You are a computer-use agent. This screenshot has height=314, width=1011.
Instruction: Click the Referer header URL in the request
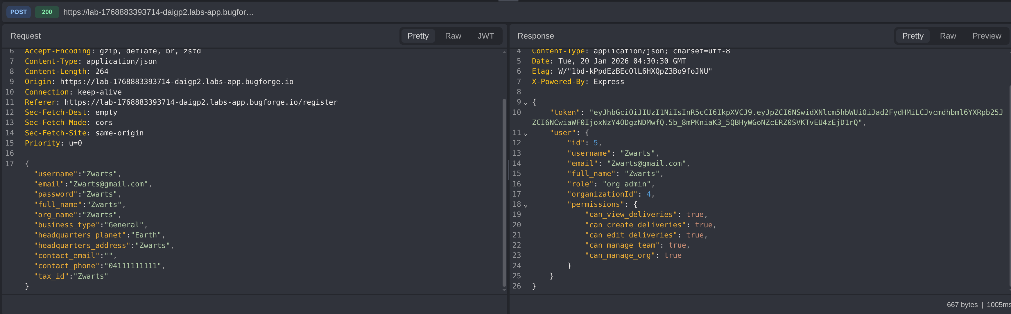[x=200, y=102]
